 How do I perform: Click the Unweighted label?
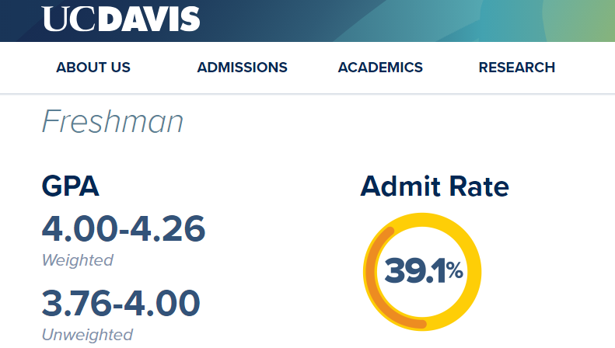click(x=87, y=335)
